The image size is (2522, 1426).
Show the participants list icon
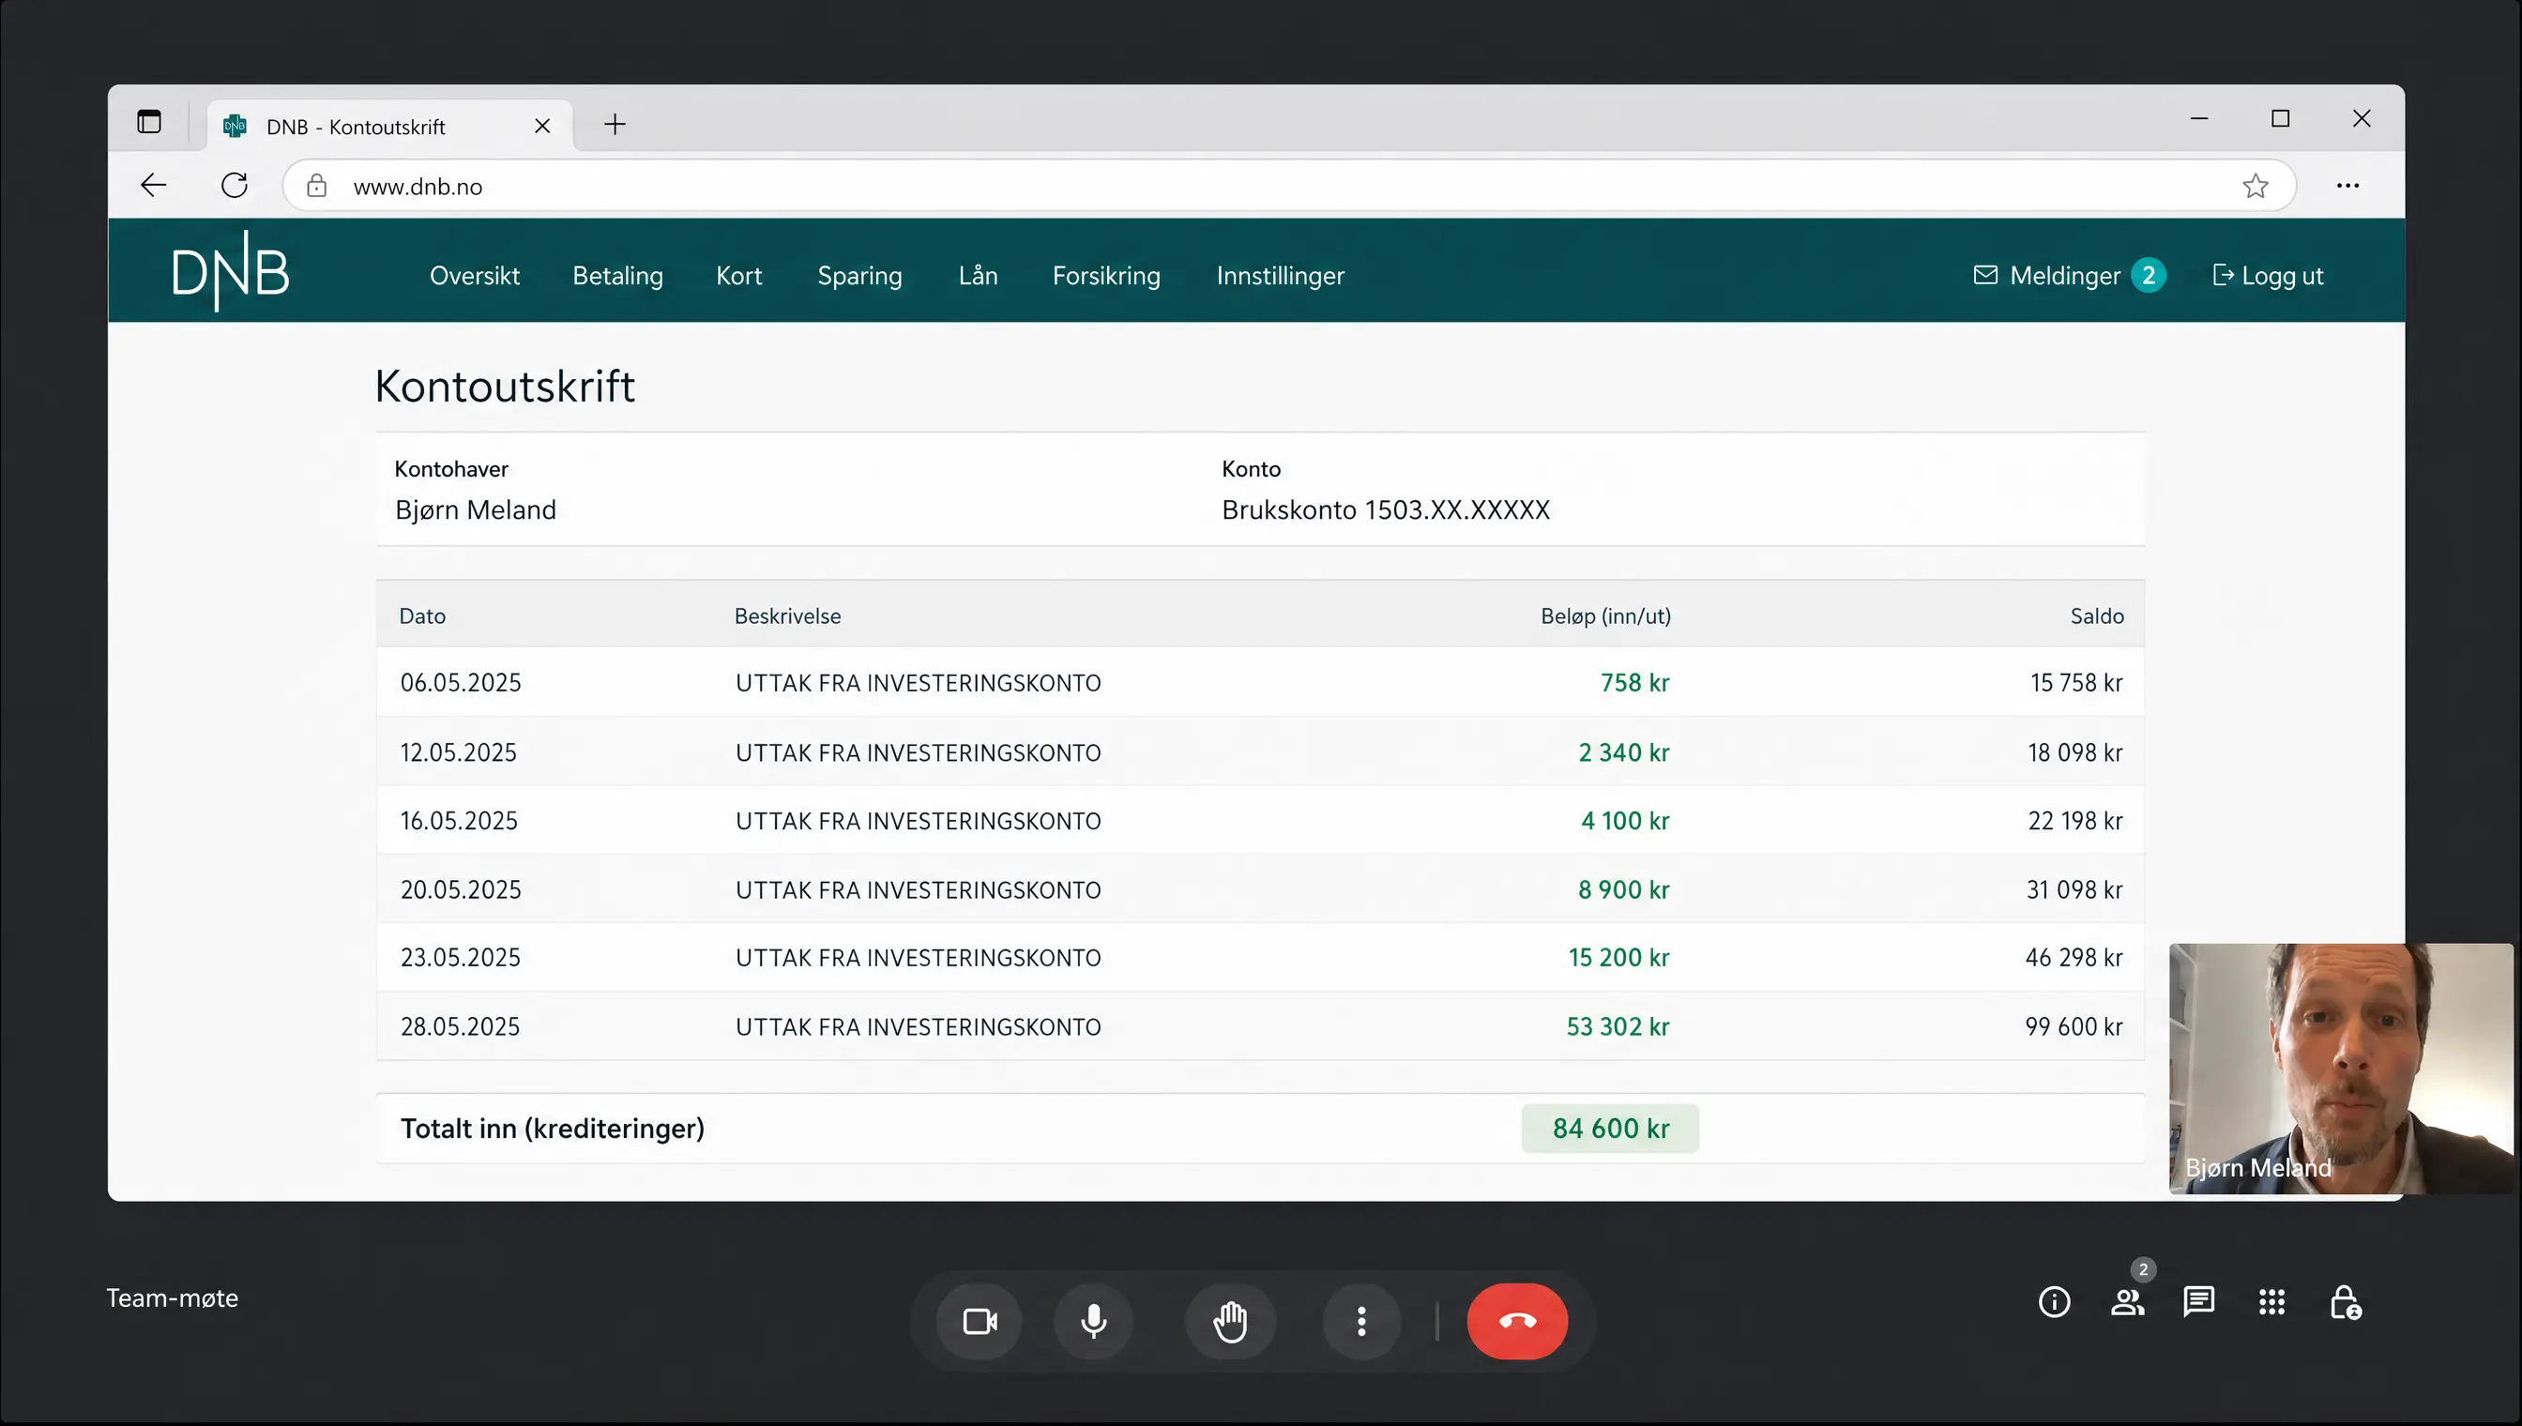pyautogui.click(x=2127, y=1301)
